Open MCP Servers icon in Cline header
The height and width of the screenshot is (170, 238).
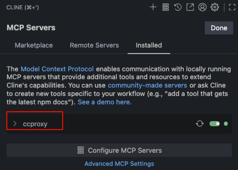point(166,7)
